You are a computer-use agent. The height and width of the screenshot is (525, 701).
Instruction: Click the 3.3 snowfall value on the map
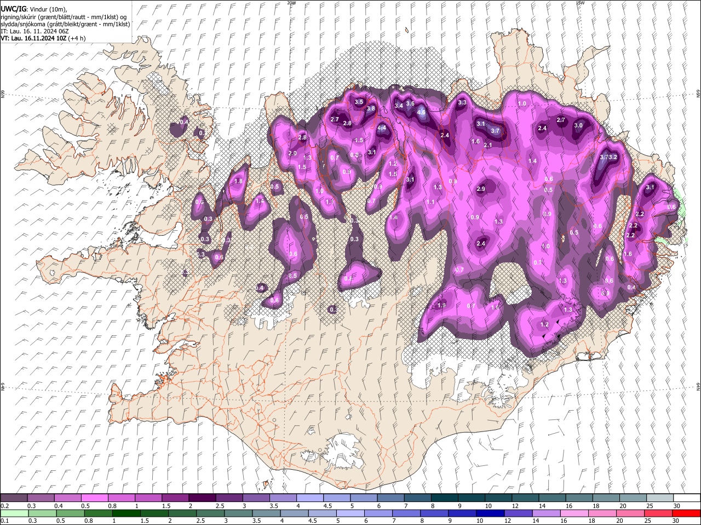pyautogui.click(x=462, y=102)
